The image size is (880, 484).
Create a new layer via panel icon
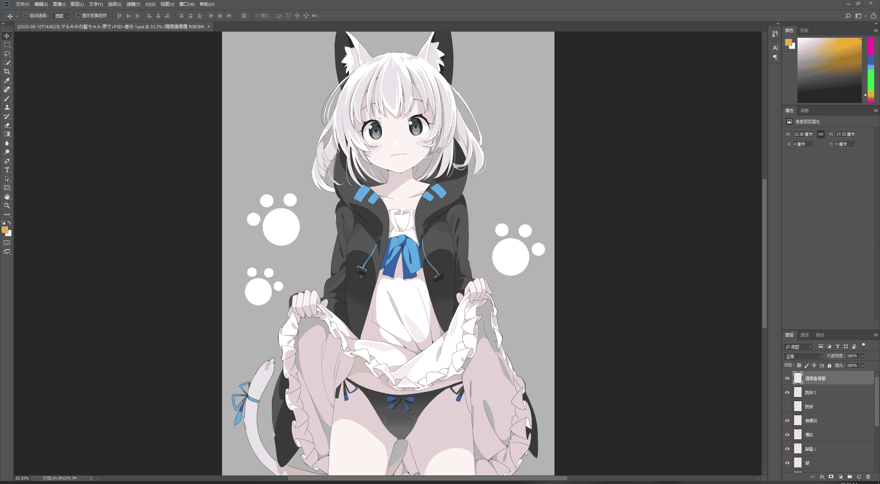[859, 477]
